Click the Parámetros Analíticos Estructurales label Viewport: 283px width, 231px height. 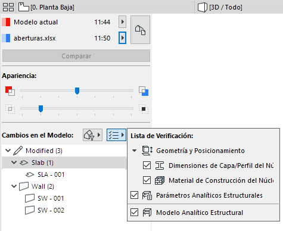pos(209,195)
